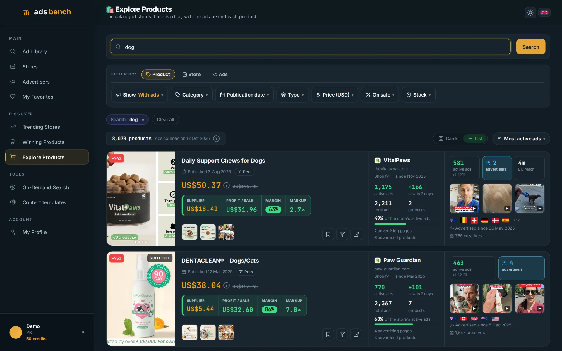
Task: Play VitalPaws dog on beach video
Action: coord(530,198)
